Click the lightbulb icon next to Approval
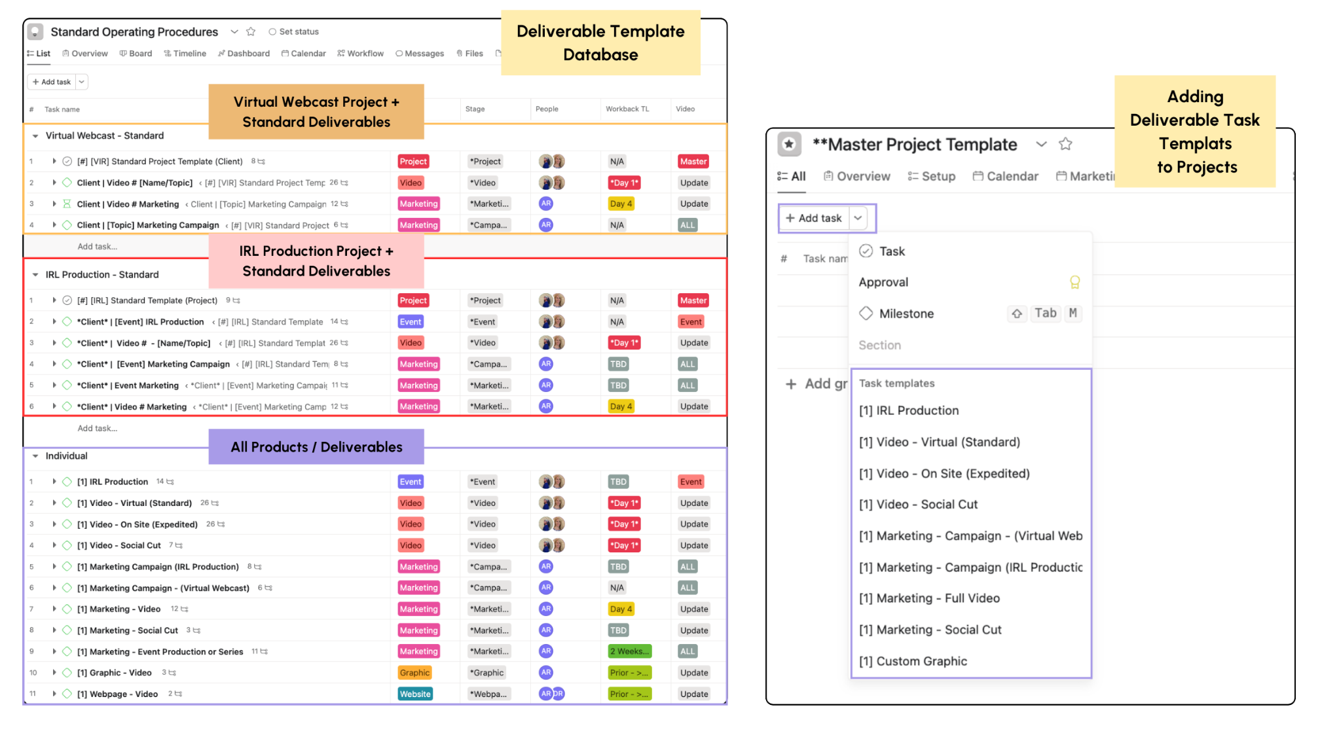This screenshot has height=754, width=1341. click(1076, 282)
